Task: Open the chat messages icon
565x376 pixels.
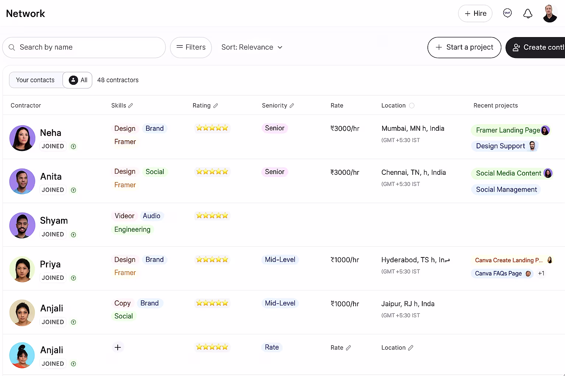Action: [x=507, y=13]
